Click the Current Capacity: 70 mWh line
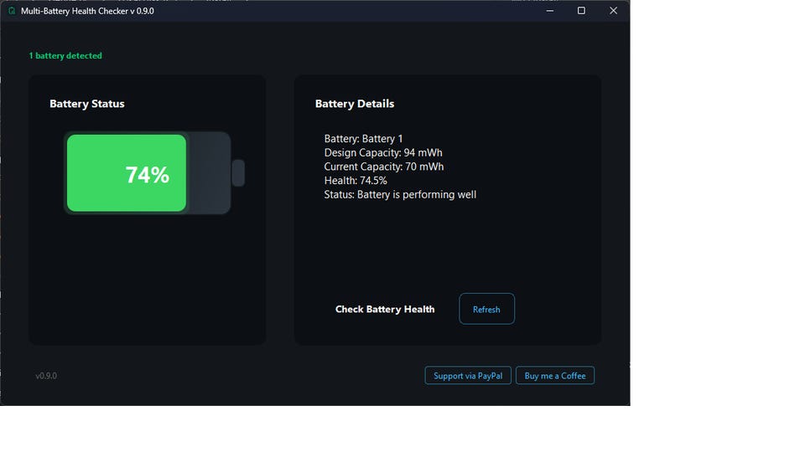The width and height of the screenshot is (805, 452). point(383,167)
